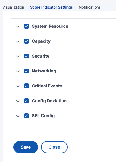Expand the System Resource section chevron
This screenshot has width=116, height=162.
click(x=18, y=26)
